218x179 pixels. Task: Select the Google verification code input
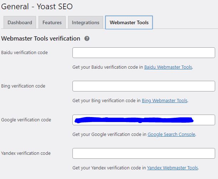143,120
